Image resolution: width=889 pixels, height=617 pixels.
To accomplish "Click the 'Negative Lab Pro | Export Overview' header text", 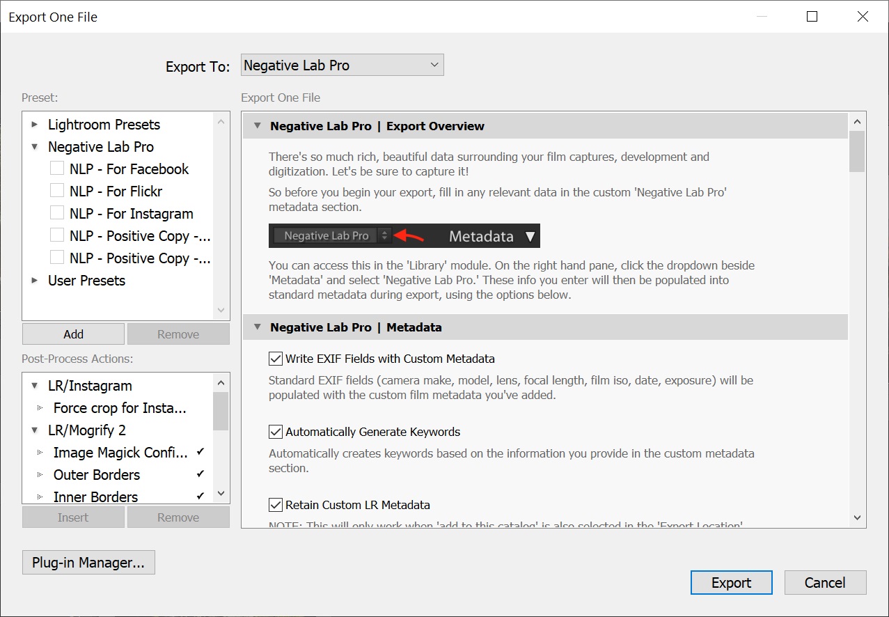I will 377,126.
